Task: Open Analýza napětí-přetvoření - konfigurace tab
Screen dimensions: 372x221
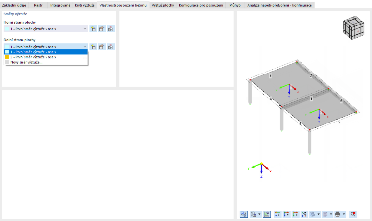Action: [279, 5]
